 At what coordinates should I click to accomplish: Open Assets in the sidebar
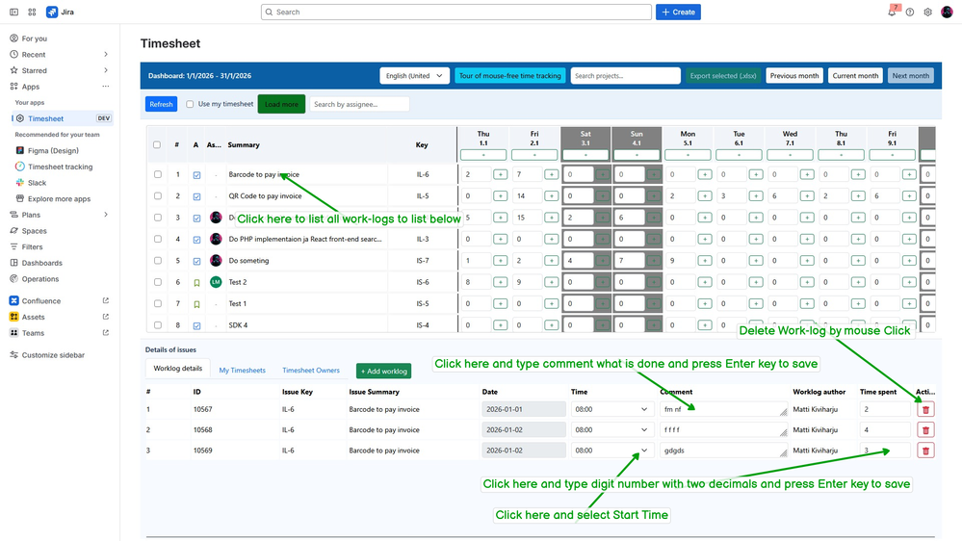[33, 317]
